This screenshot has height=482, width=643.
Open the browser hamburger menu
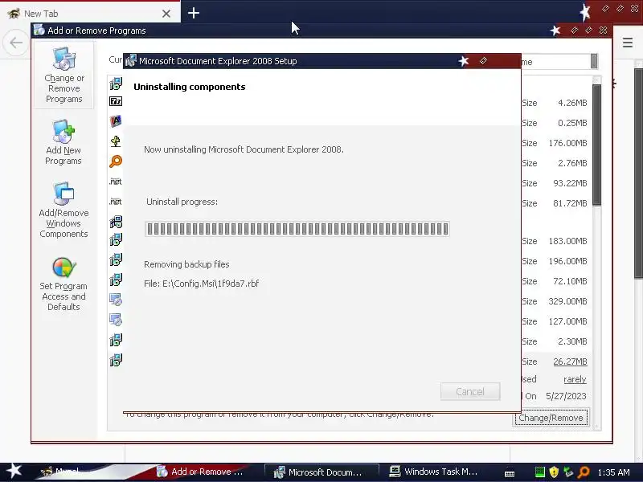[628, 43]
